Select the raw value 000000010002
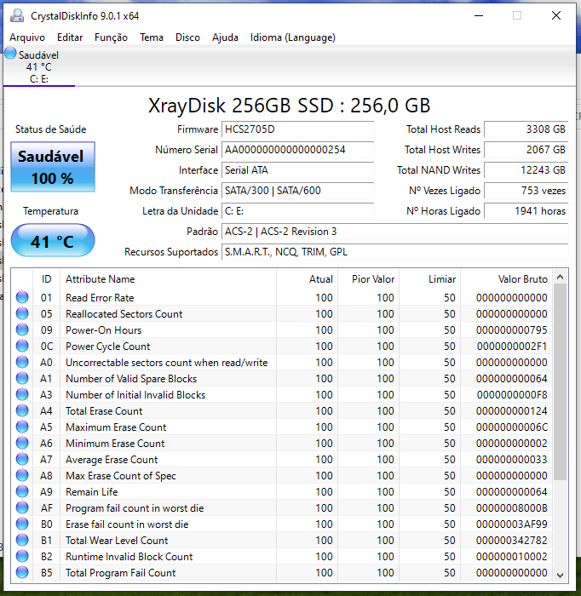The width and height of the screenshot is (581, 596). (512, 557)
